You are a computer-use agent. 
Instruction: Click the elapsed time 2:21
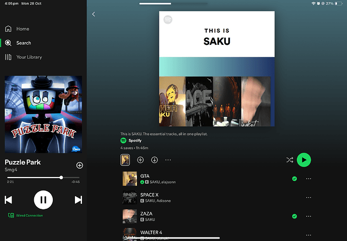click(x=11, y=182)
